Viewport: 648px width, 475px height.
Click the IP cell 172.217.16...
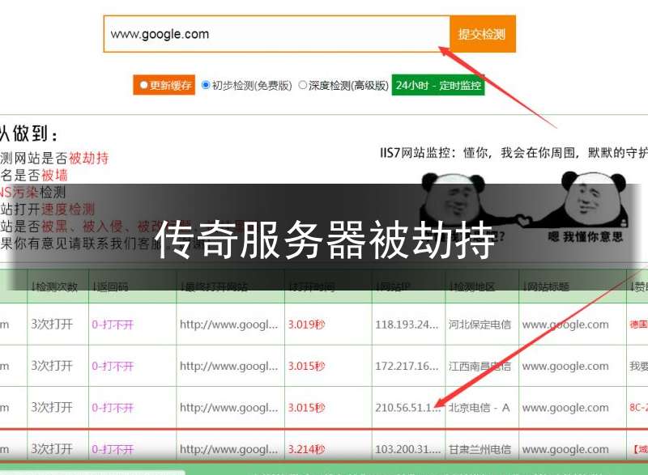(407, 366)
